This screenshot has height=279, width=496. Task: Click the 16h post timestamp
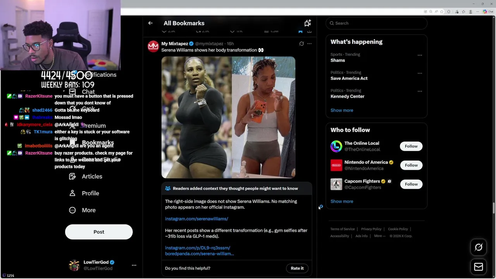coord(230,44)
